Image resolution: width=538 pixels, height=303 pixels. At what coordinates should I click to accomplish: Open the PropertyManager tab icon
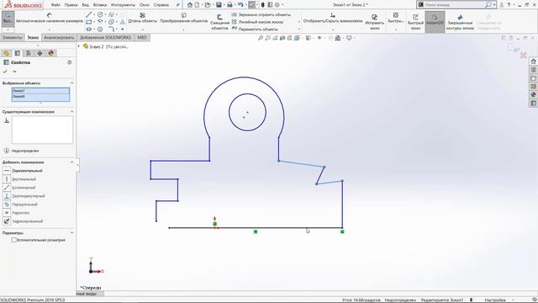tap(18, 53)
